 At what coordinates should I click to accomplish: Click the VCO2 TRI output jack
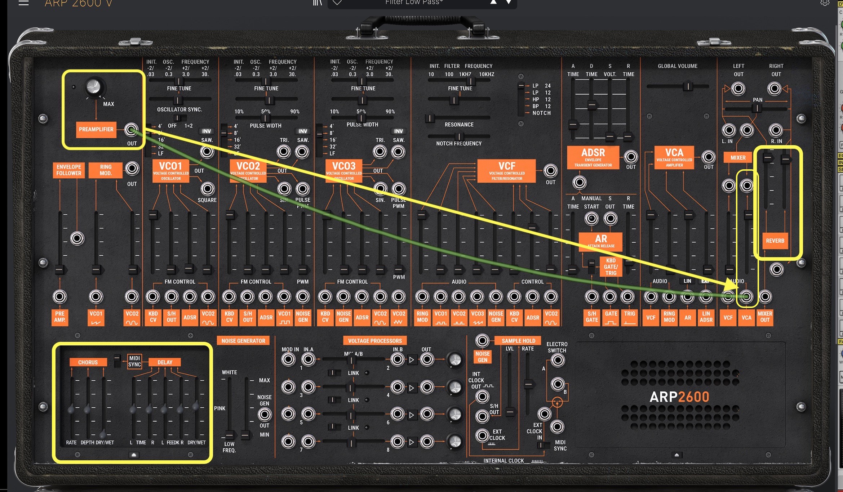[x=284, y=152]
